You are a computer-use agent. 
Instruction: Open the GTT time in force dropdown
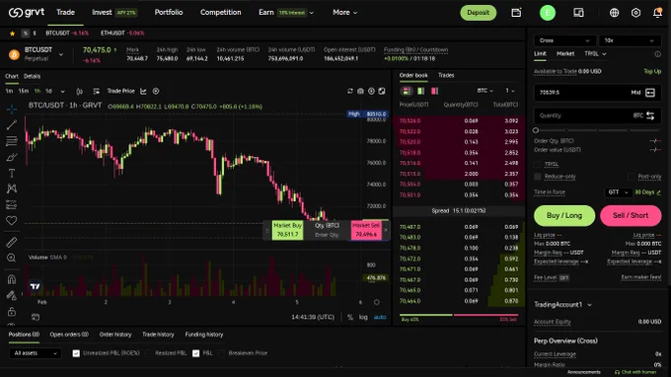tap(618, 192)
